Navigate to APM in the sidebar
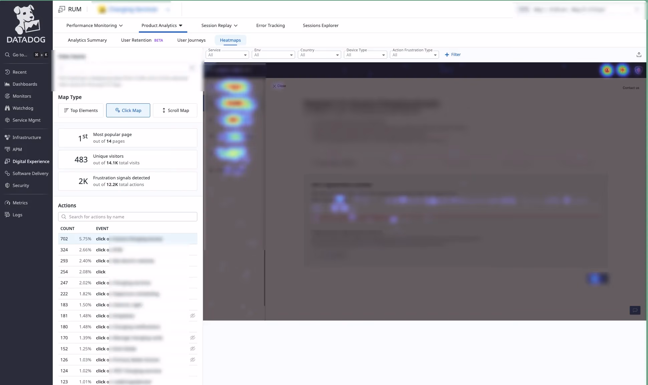 (17, 149)
